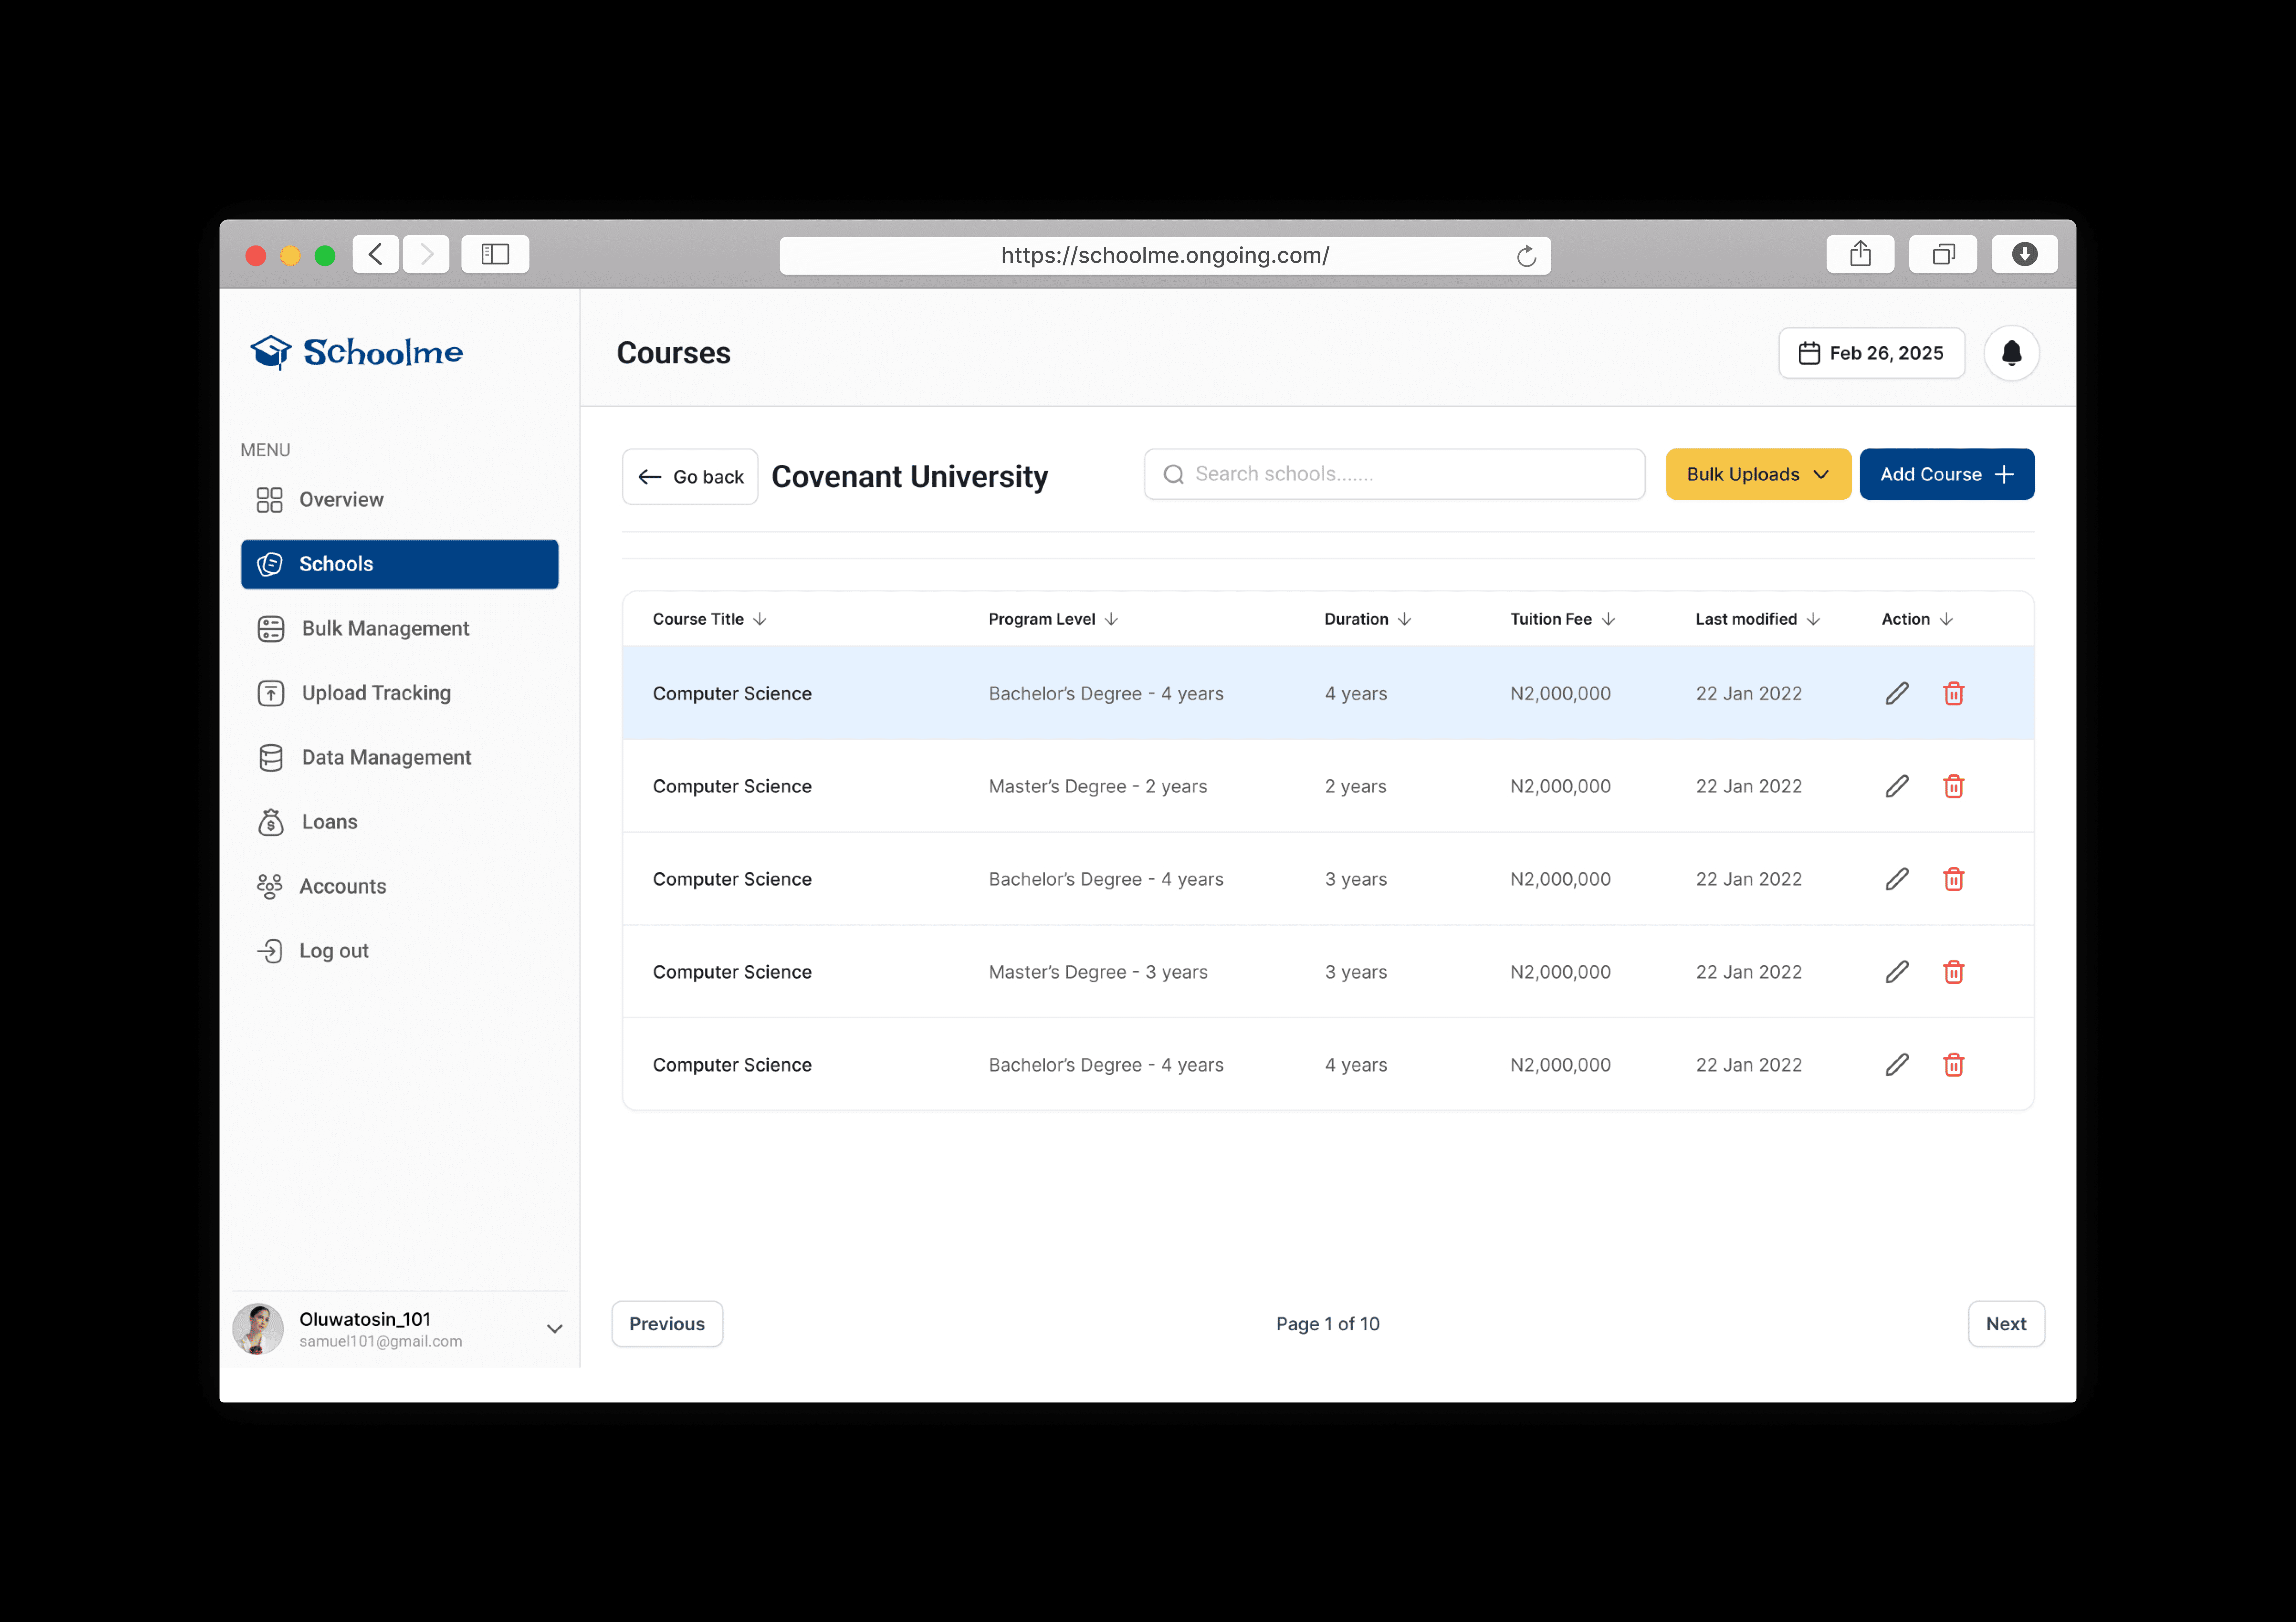Open the browser downloads icon
Screen dimensions: 2296x1622
2025,254
